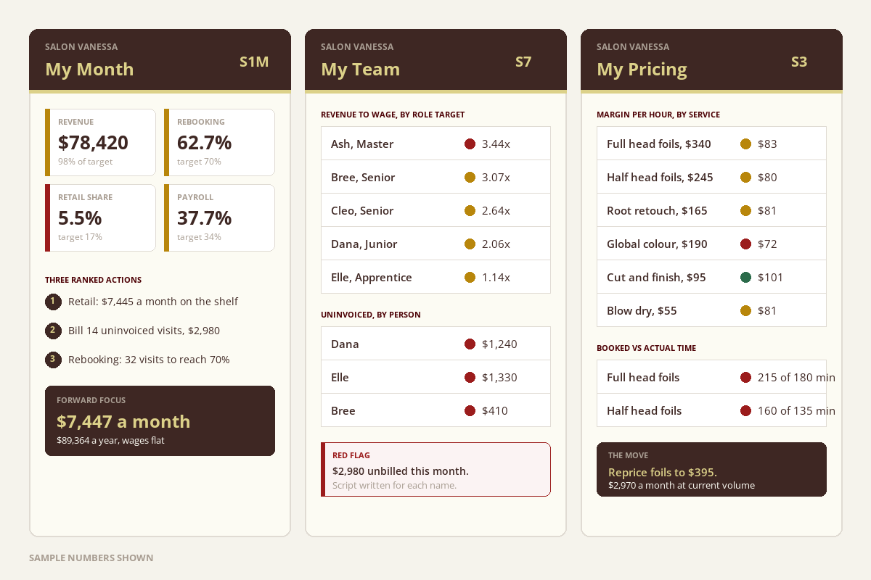Click 'Uninvoiced, by person' heading
This screenshot has height=580, width=871.
click(x=371, y=315)
